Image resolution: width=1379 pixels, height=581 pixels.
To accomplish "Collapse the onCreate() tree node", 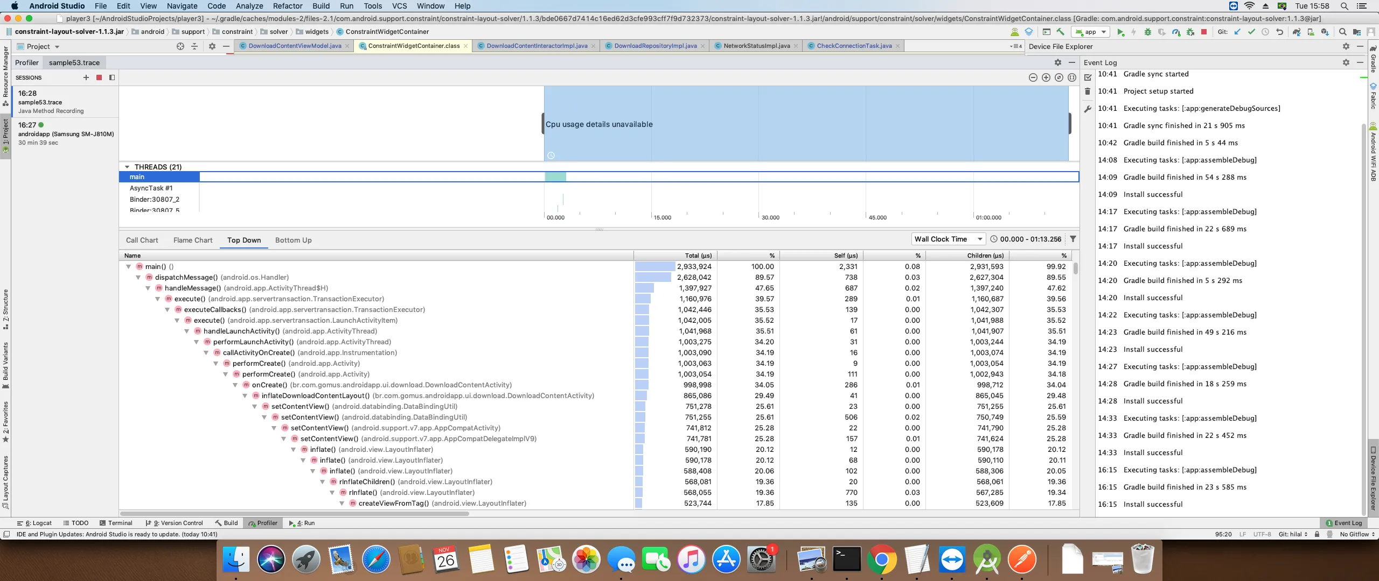I will (x=235, y=385).
